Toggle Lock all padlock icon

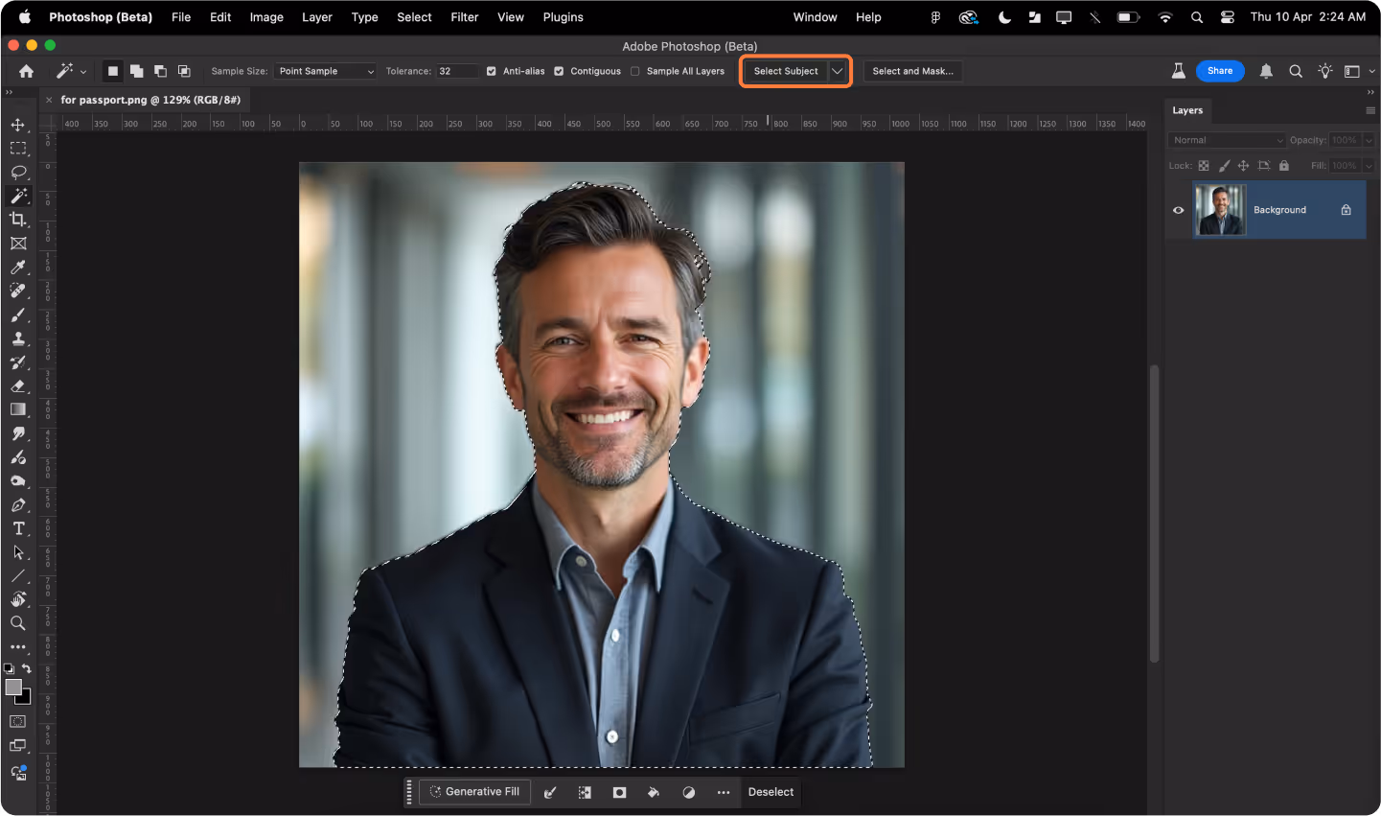coord(1284,166)
